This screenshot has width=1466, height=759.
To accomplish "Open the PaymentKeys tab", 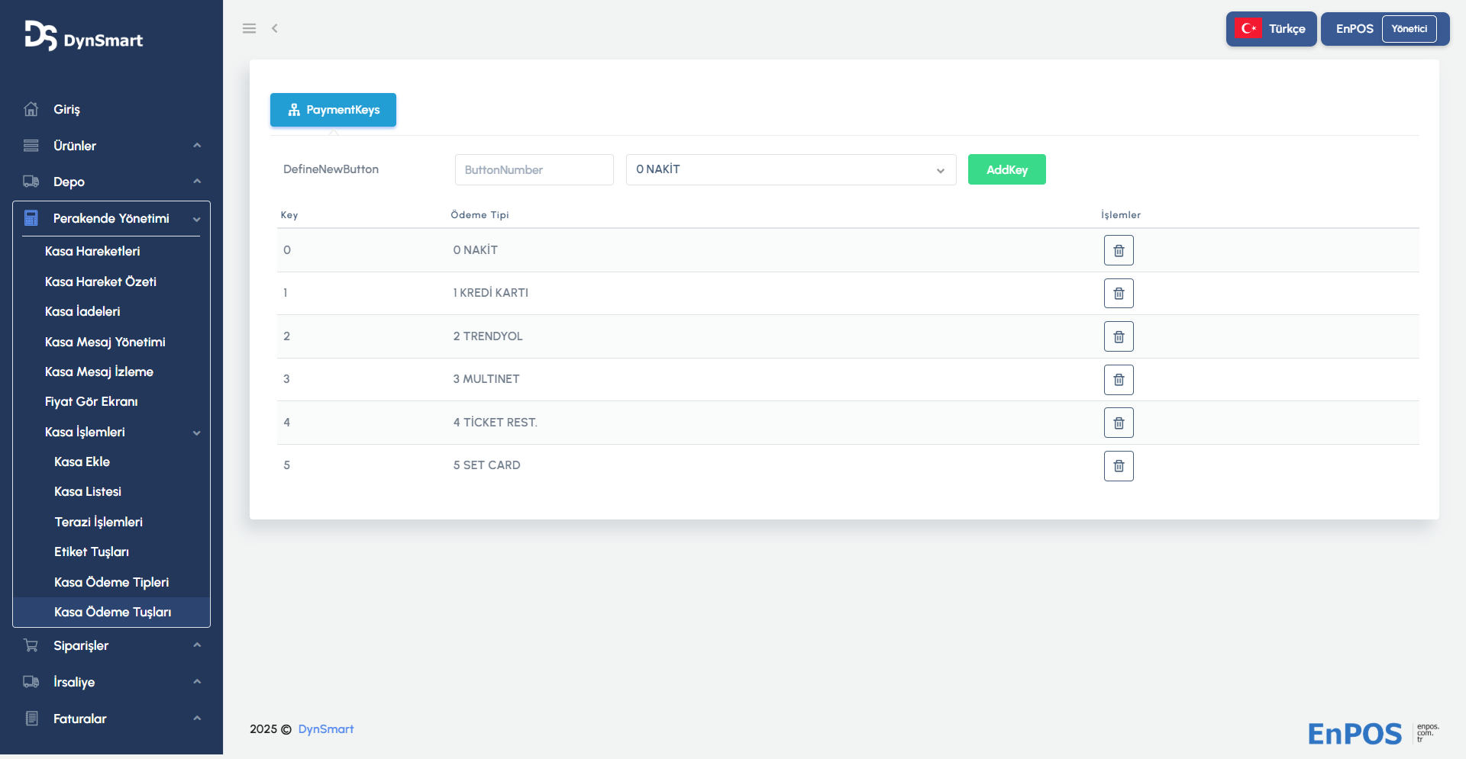I will click(333, 110).
